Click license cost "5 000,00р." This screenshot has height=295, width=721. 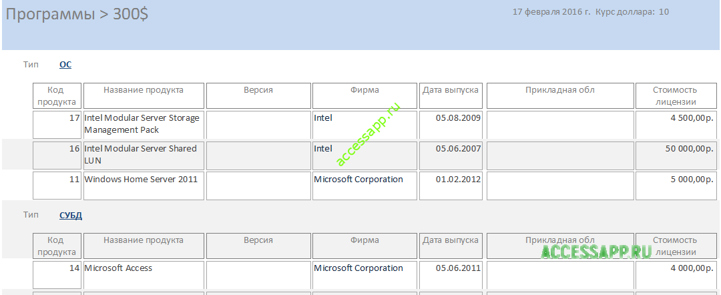pos(676,186)
